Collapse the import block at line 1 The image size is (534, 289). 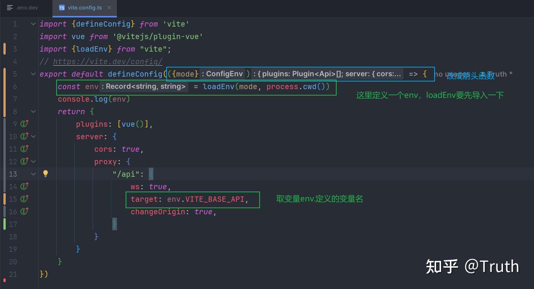[x=33, y=24]
